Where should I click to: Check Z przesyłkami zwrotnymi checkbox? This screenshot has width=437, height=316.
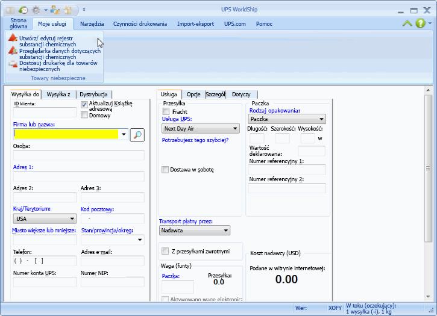pos(165,251)
